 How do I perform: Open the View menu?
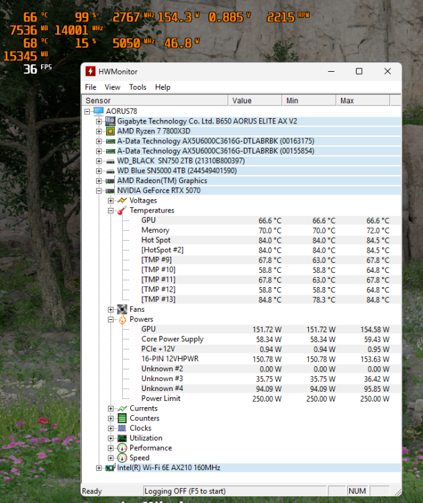(x=112, y=87)
